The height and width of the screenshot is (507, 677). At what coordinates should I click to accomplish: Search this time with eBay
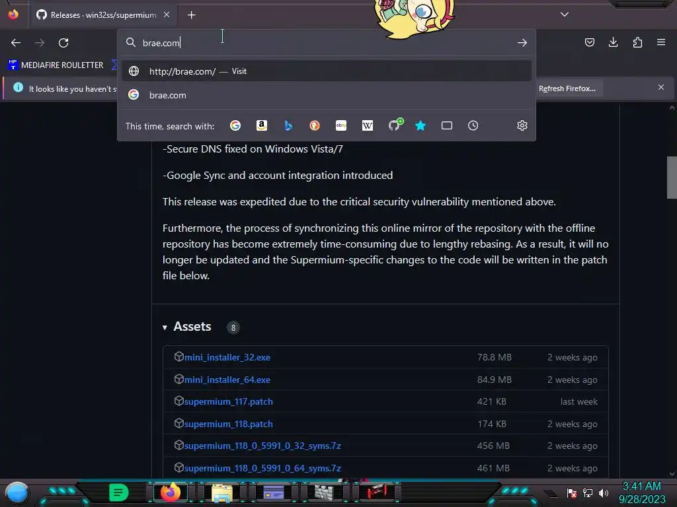tap(341, 125)
